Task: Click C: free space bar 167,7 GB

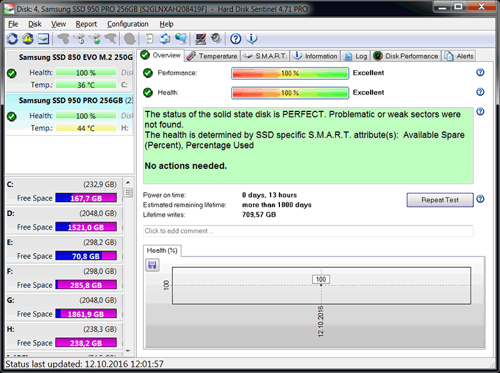Action: pyautogui.click(x=86, y=198)
